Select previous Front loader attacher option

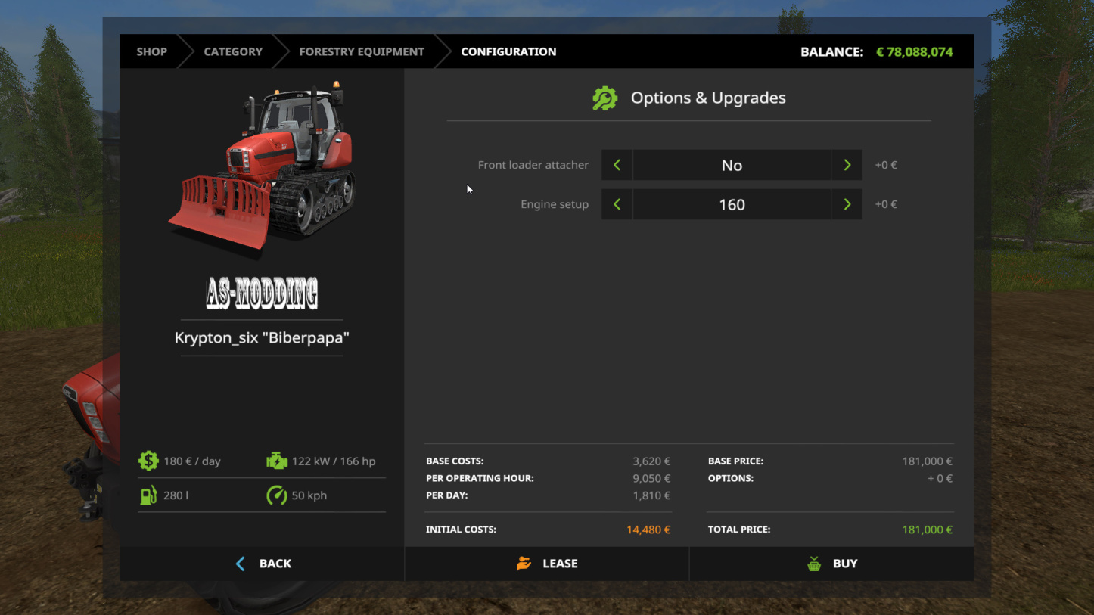click(617, 165)
